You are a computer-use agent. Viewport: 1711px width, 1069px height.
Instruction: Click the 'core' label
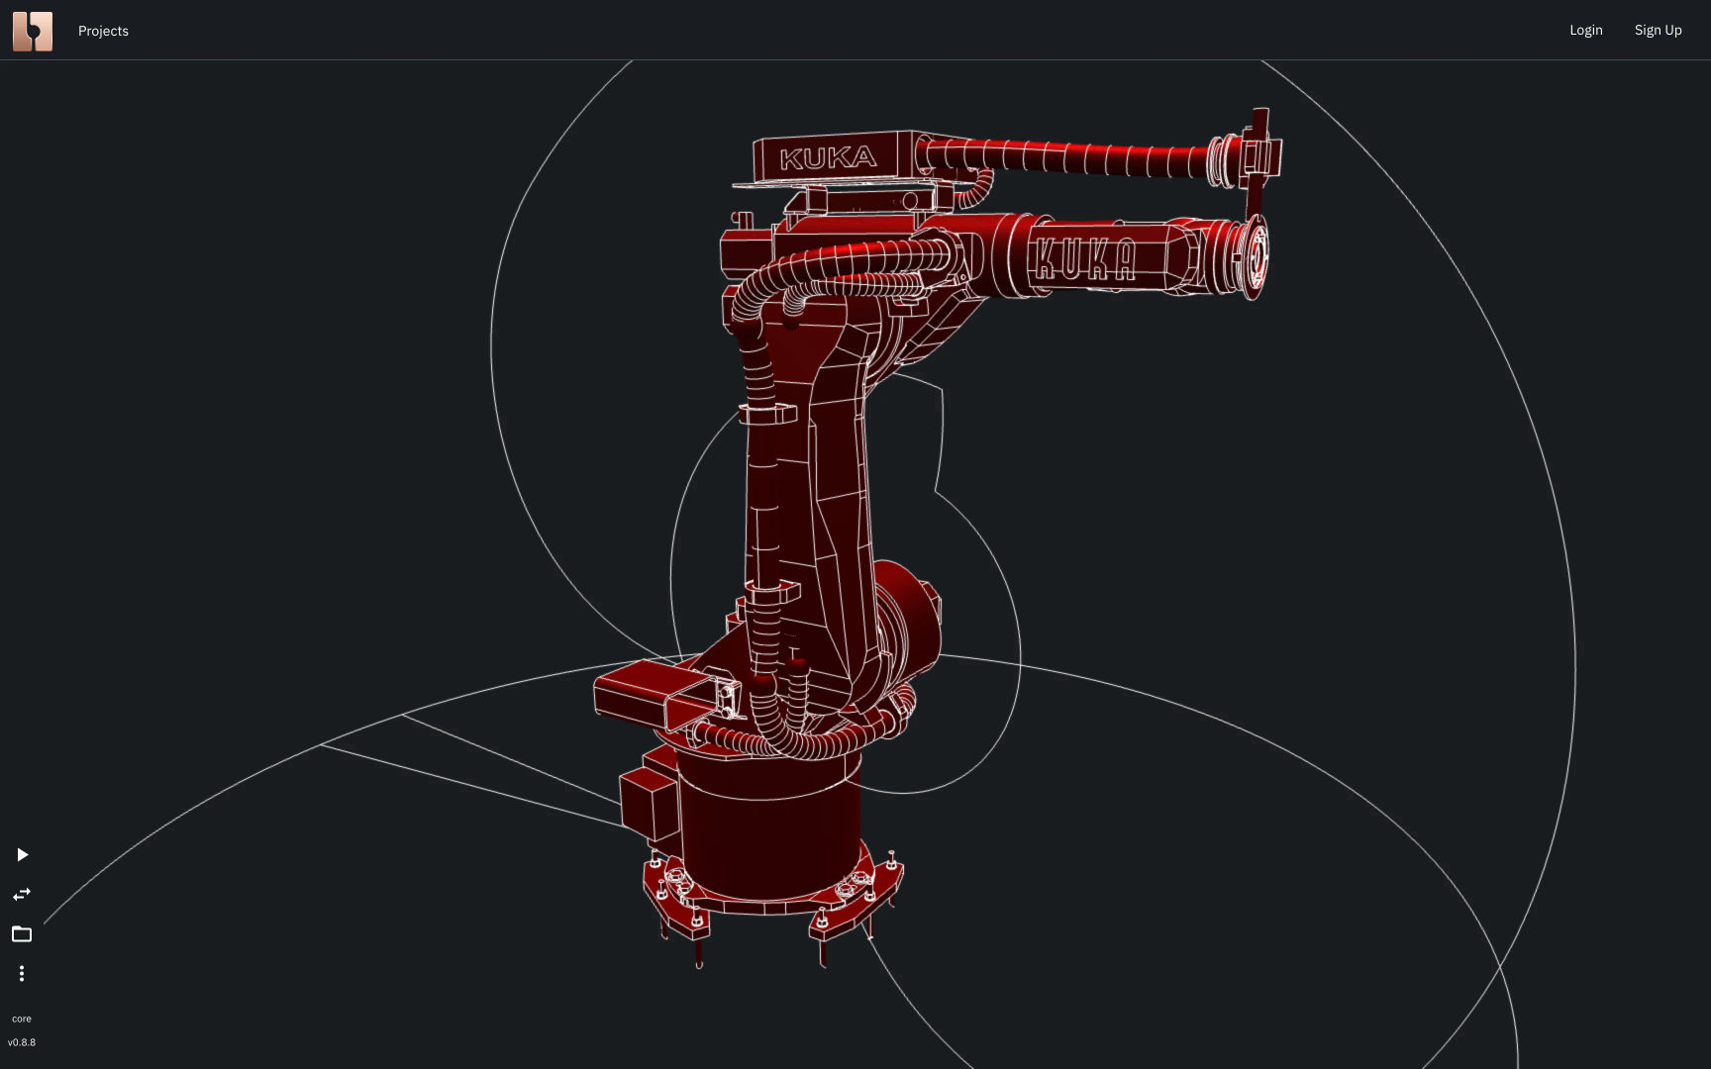(22, 1019)
